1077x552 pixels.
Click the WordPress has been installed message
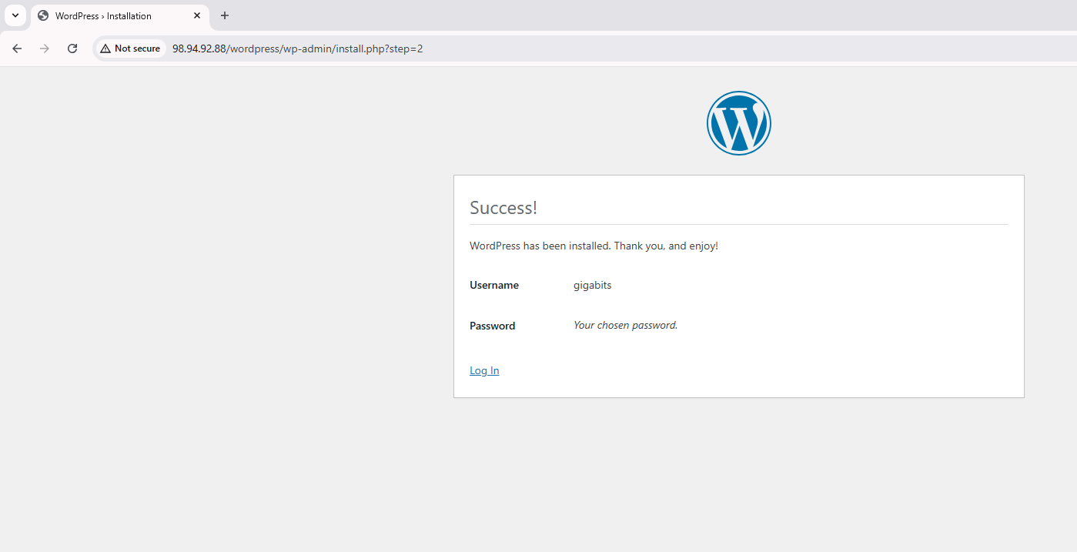click(594, 246)
